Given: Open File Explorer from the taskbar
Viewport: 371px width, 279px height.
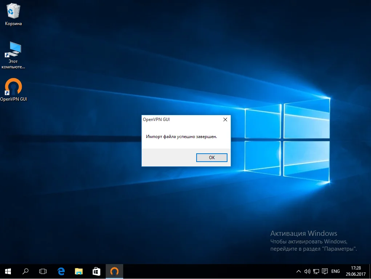Looking at the screenshot, I should coord(79,271).
